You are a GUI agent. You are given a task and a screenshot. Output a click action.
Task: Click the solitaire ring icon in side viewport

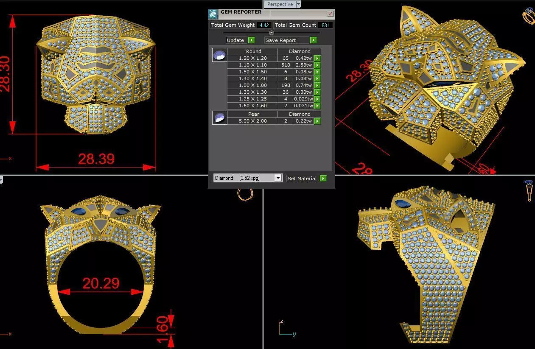pyautogui.click(x=529, y=191)
